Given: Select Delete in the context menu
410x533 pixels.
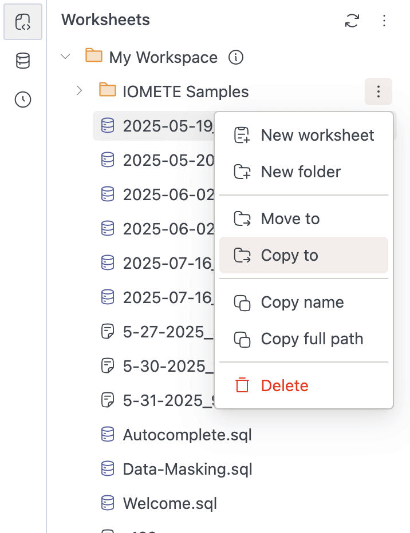Looking at the screenshot, I should [284, 385].
